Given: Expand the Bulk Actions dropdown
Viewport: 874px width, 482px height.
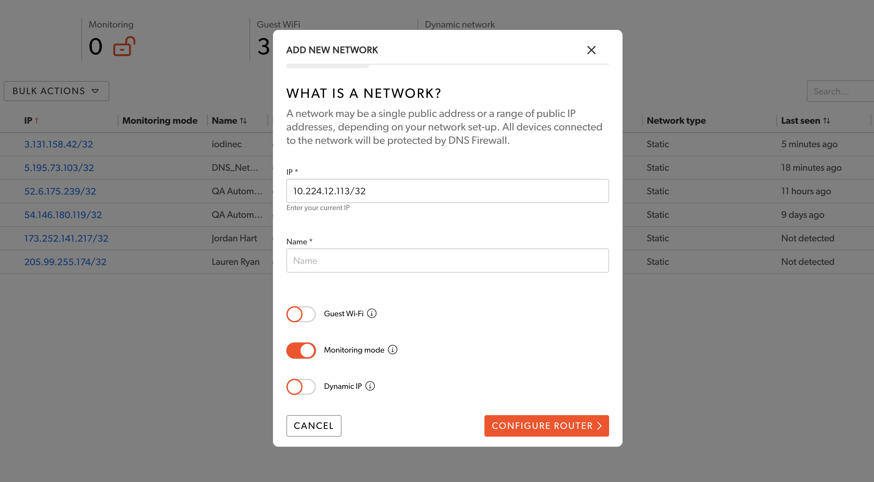Looking at the screenshot, I should [56, 91].
